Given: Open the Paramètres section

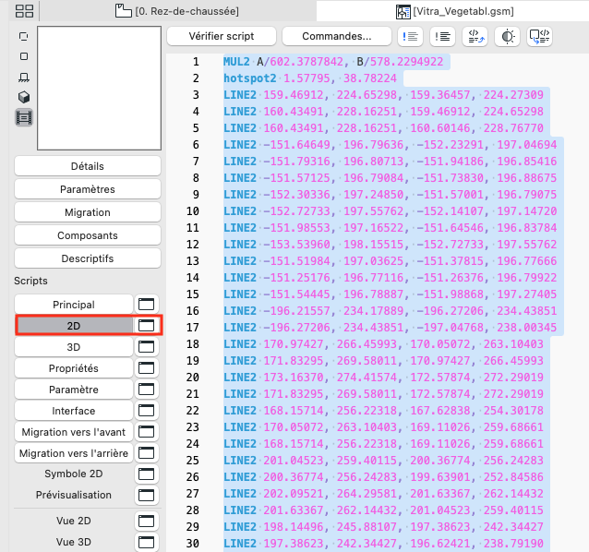Looking at the screenshot, I should (88, 189).
